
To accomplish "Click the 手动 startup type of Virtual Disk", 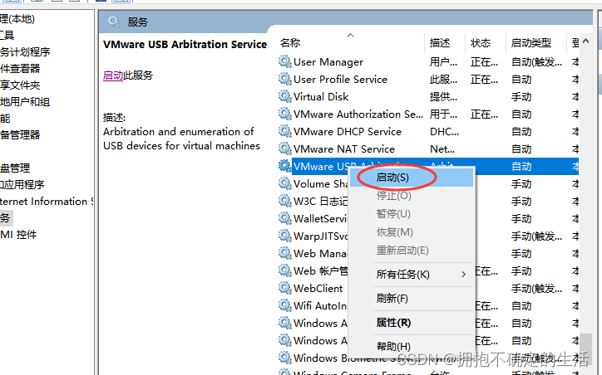I will 521,97.
